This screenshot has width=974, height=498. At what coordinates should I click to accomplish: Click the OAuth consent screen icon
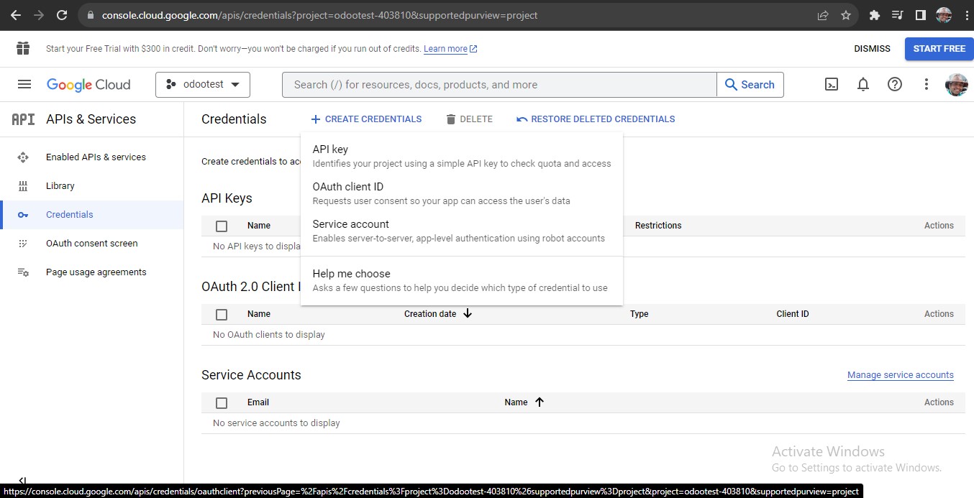(x=23, y=244)
